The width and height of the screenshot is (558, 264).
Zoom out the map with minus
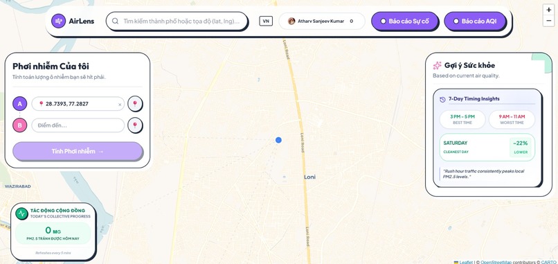tap(548, 21)
